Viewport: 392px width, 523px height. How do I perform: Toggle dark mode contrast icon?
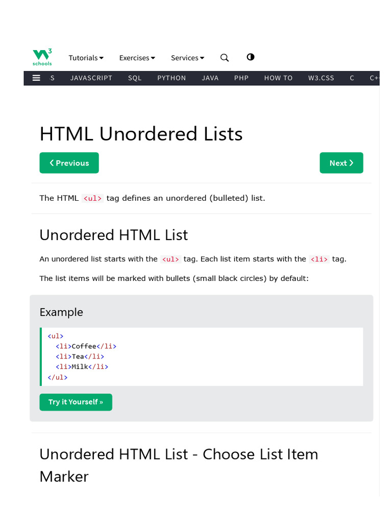click(x=251, y=57)
